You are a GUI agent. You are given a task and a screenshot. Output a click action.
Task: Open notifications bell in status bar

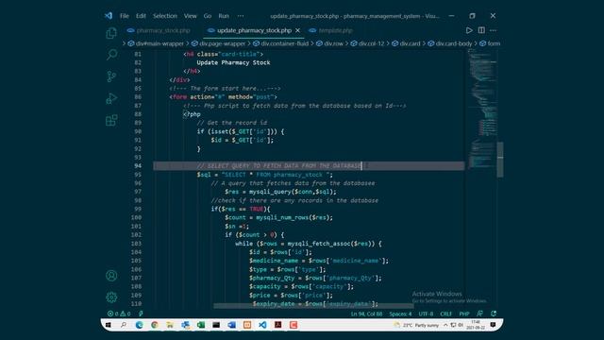494,314
